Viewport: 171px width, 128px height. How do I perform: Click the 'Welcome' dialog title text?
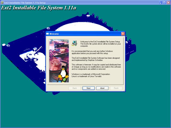pyautogui.click(x=54, y=34)
